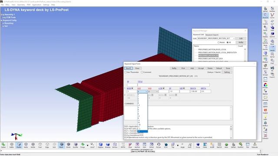This screenshot has width=278, height=156.
Task: Open the Keyword Manager Edit keyword combo box
Action: [x=216, y=39]
